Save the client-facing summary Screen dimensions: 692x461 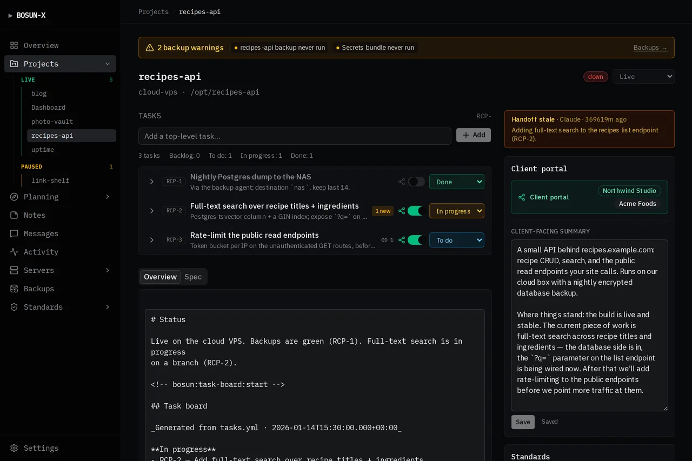(523, 422)
